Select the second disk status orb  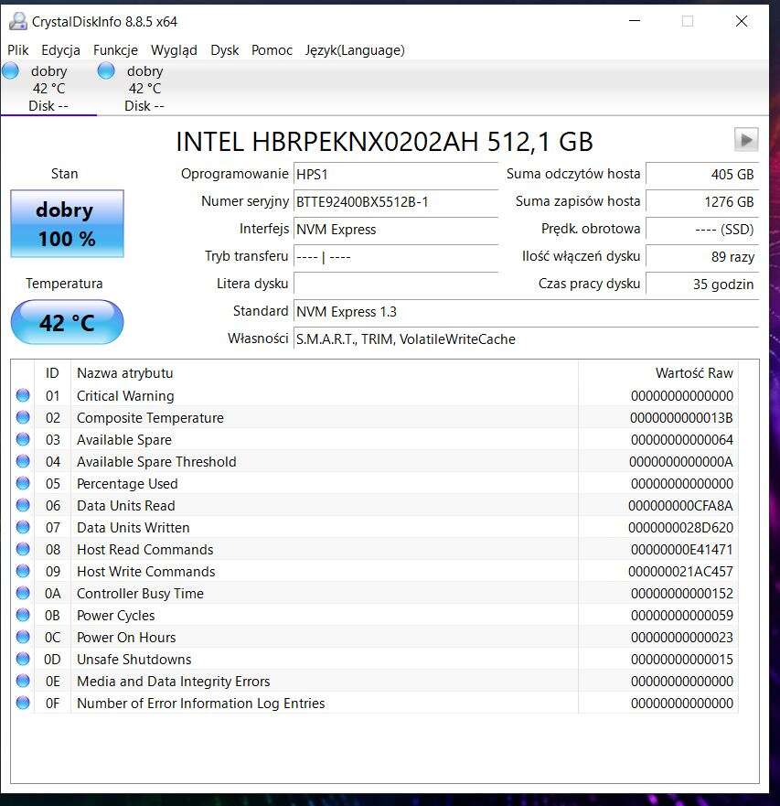pyautogui.click(x=106, y=71)
